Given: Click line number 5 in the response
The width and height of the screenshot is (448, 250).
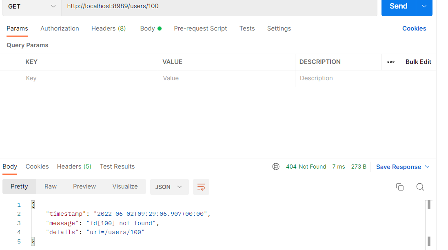Looking at the screenshot, I should click(x=19, y=242).
